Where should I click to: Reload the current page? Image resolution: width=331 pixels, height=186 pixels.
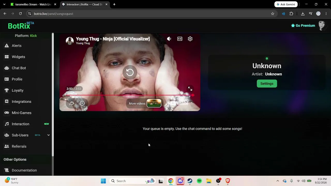point(20,14)
